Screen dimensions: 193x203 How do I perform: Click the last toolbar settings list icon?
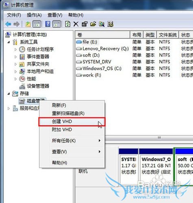click(x=110, y=24)
